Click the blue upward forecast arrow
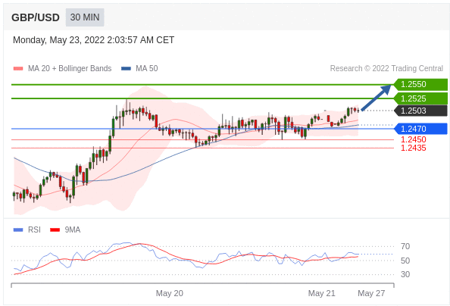Image resolution: width=450 pixels, height=306 pixels. coord(376,97)
